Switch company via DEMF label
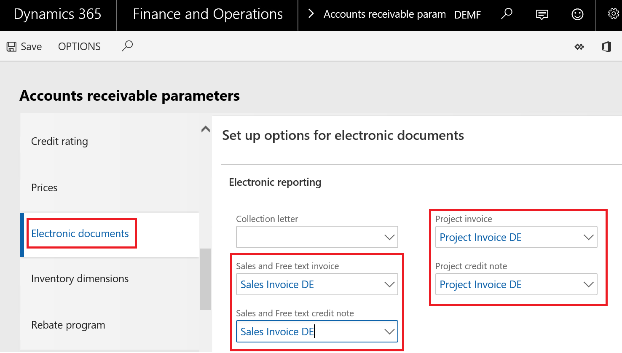 click(x=467, y=15)
